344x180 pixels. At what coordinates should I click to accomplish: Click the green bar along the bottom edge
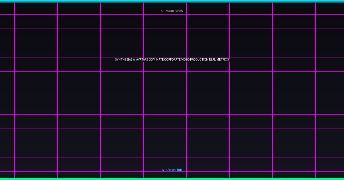point(172,179)
